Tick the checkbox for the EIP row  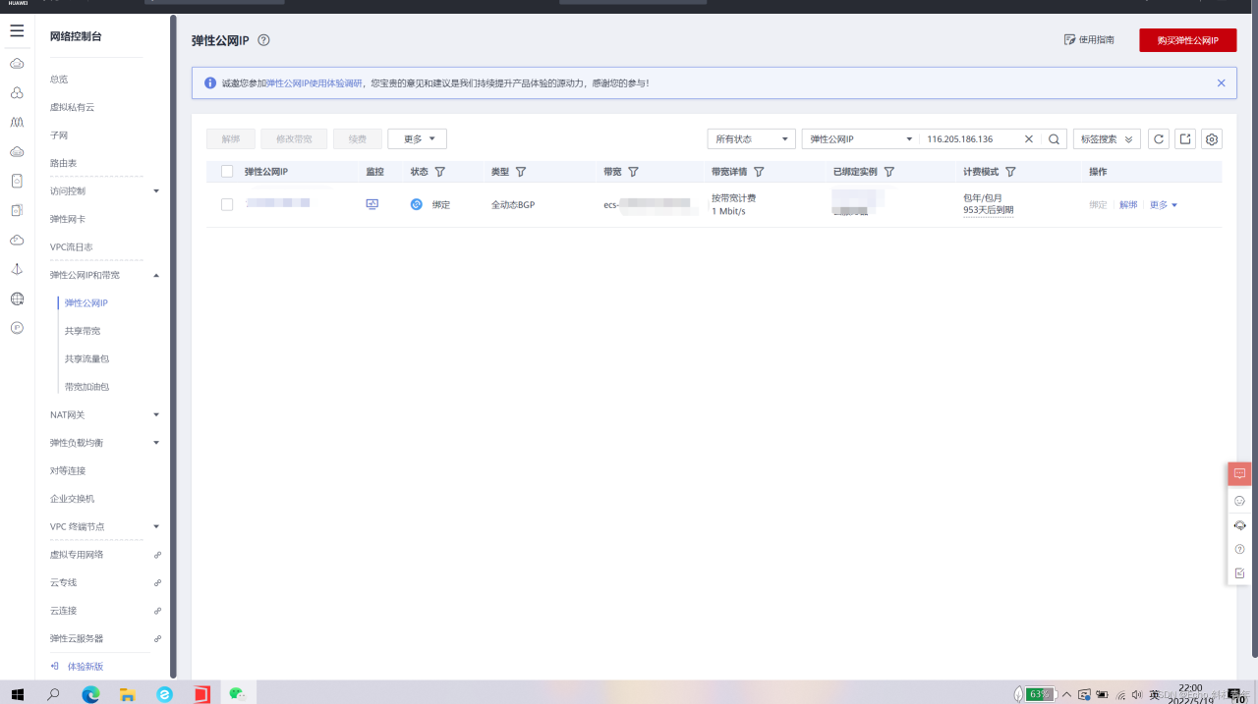click(227, 204)
